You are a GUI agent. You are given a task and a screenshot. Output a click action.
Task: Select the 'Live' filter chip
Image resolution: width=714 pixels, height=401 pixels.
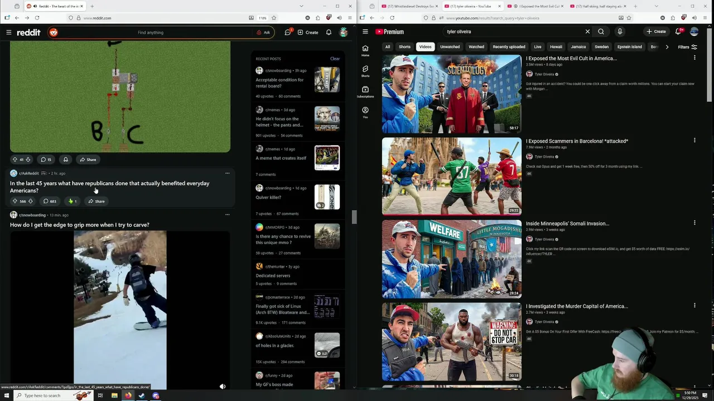(538, 47)
